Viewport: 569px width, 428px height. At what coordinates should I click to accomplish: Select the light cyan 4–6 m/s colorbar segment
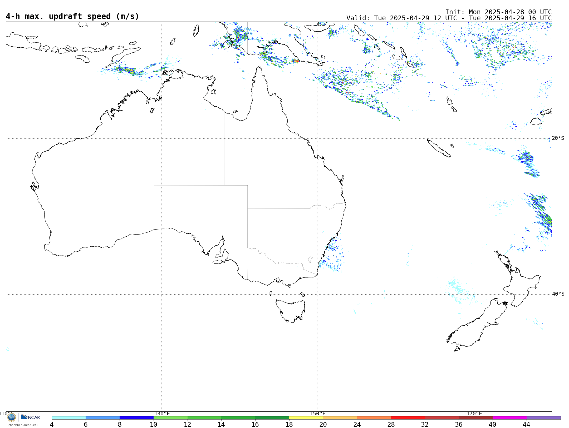[x=69, y=418]
